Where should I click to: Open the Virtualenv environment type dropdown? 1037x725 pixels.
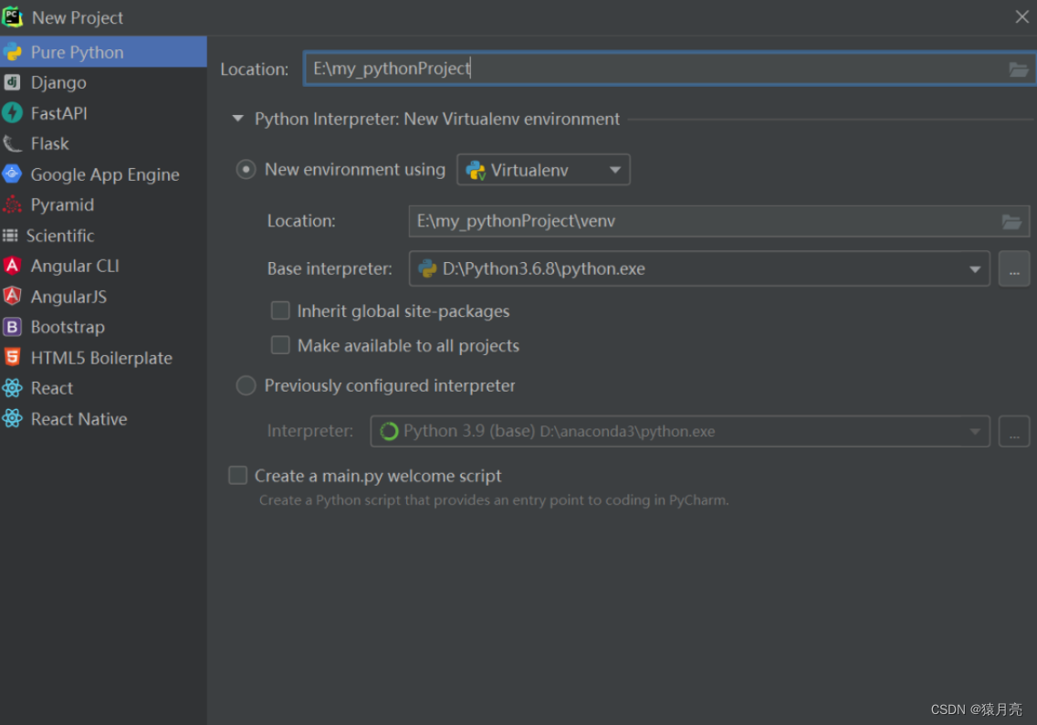[544, 170]
